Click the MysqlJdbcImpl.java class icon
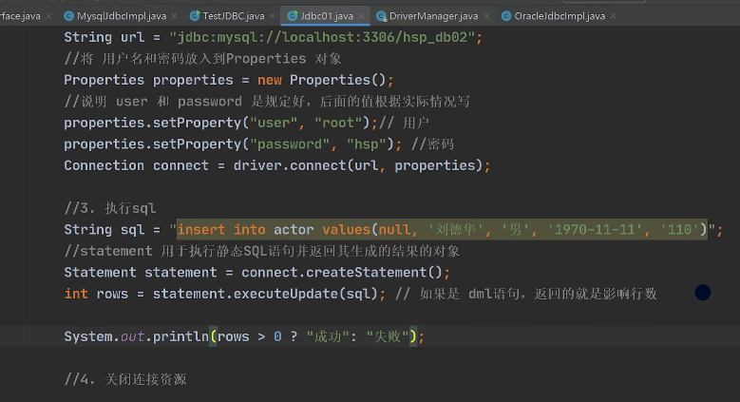 (x=69, y=16)
